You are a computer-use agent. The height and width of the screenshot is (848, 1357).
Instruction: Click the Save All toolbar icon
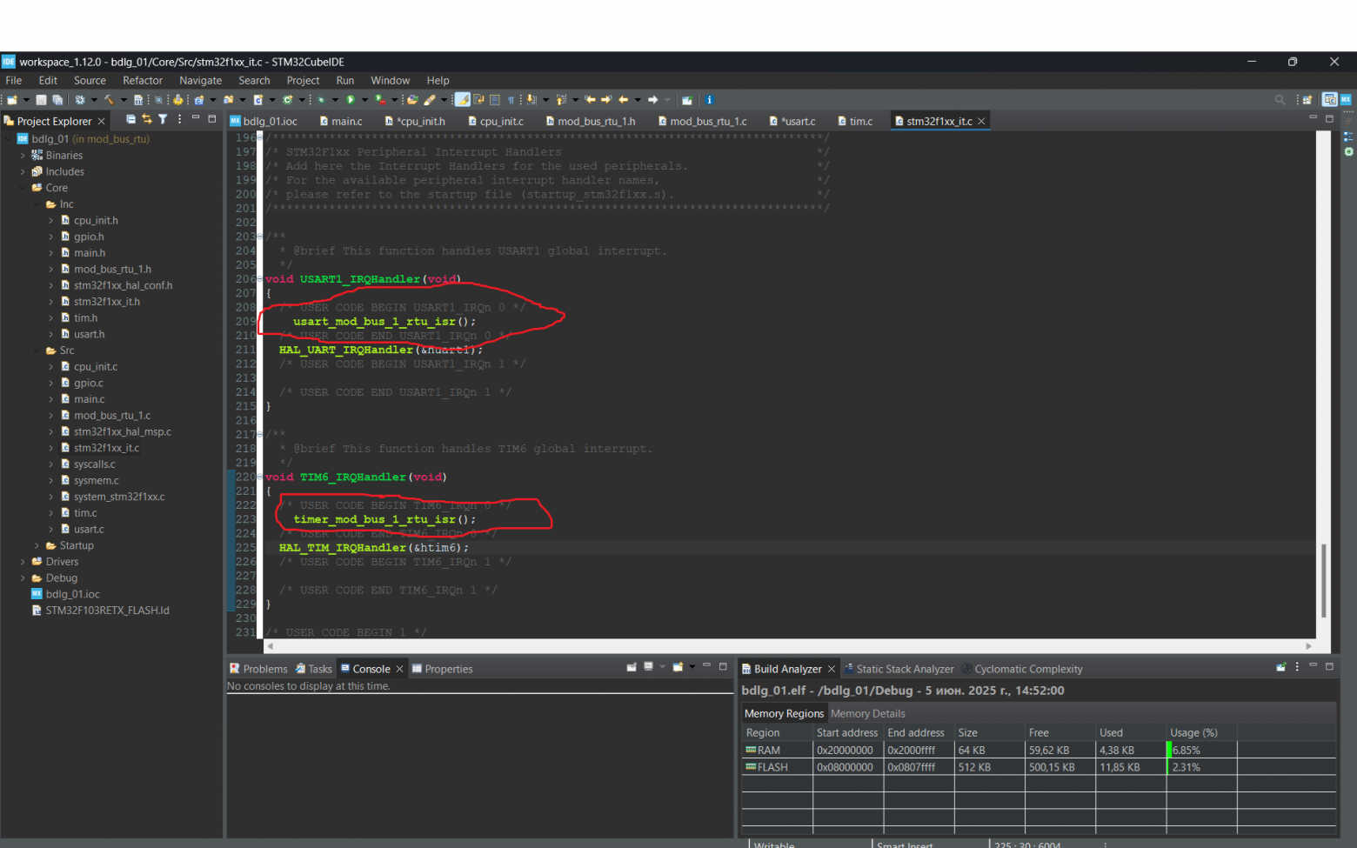click(x=57, y=100)
